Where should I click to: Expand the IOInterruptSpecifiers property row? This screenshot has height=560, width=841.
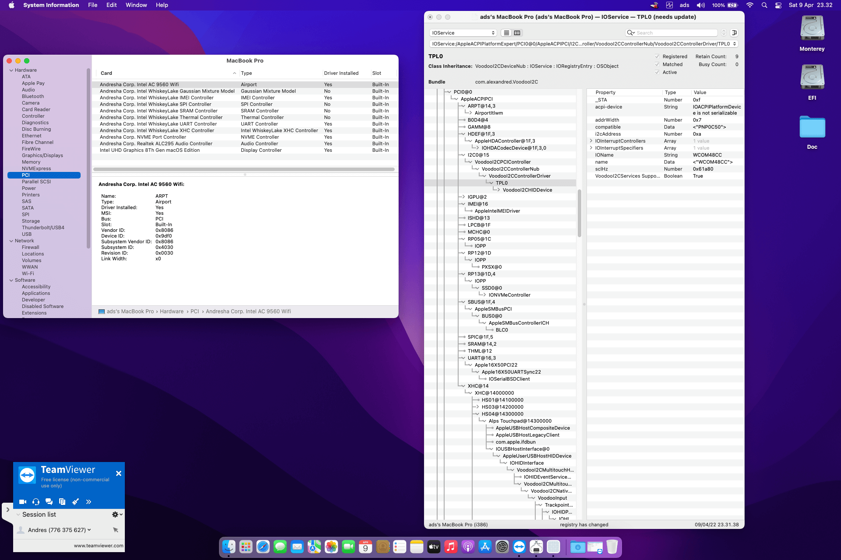591,148
